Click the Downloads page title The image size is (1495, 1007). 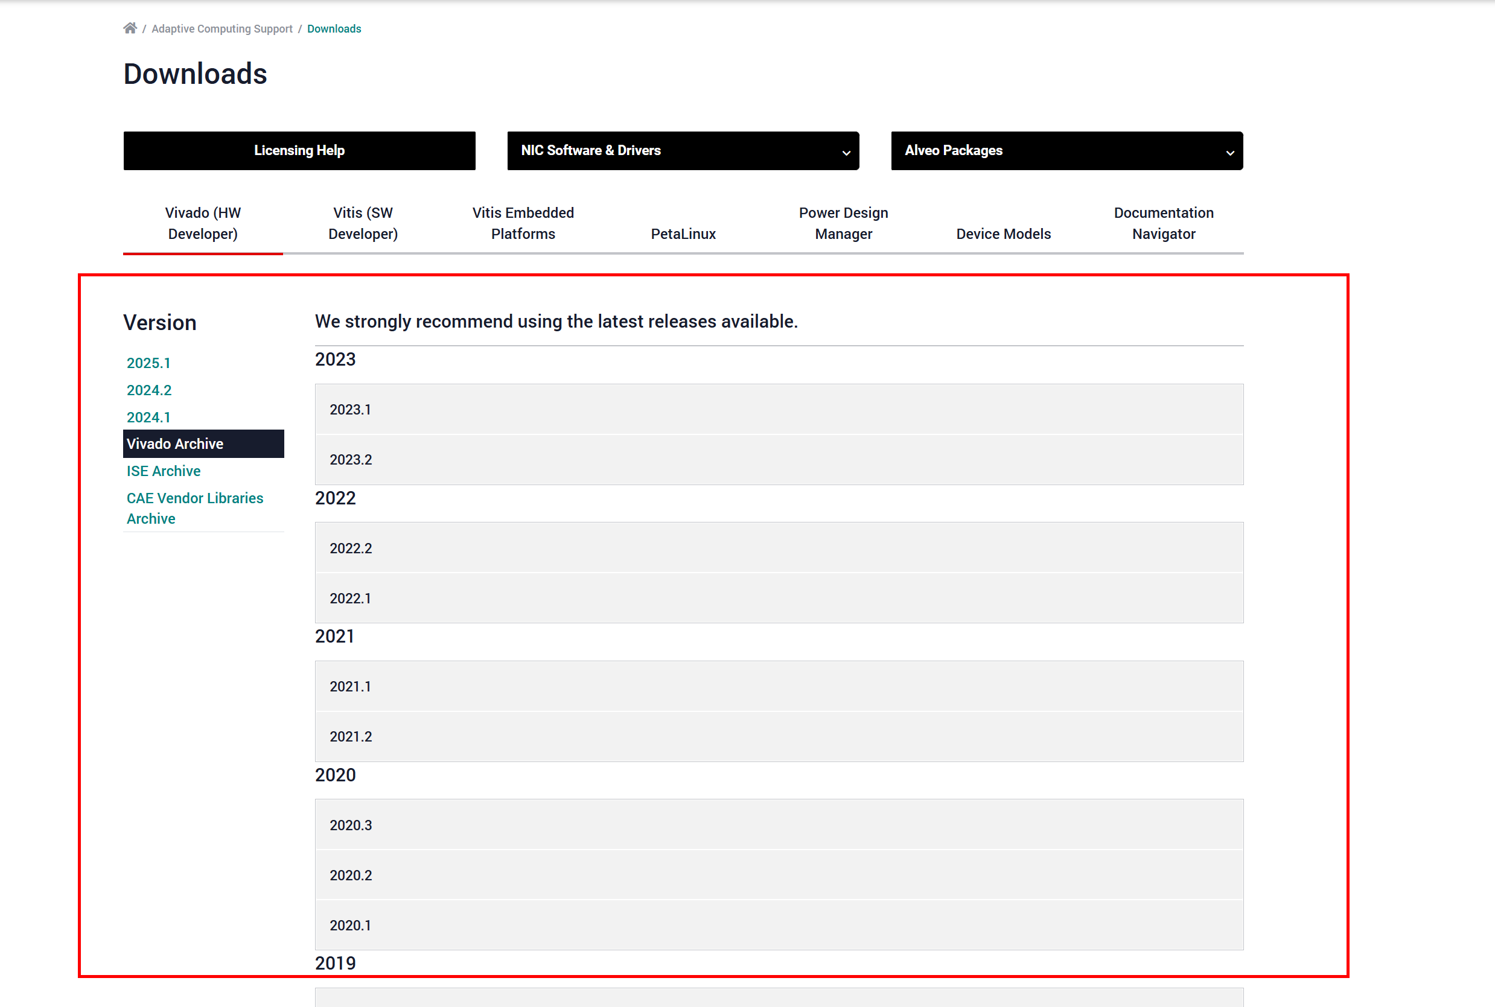[196, 74]
